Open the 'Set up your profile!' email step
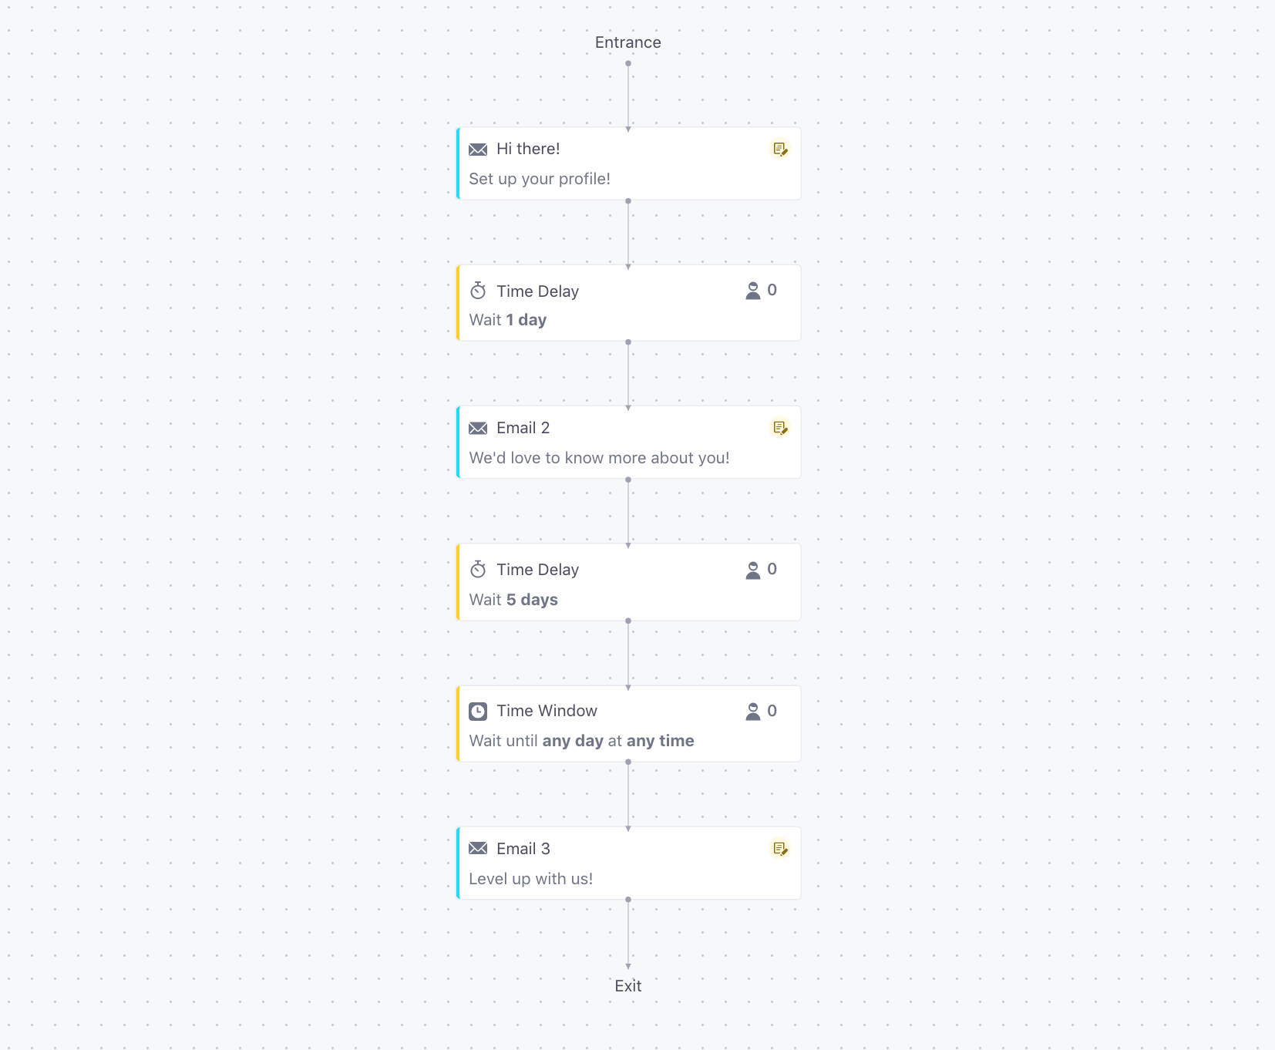This screenshot has height=1050, width=1275. tap(629, 163)
